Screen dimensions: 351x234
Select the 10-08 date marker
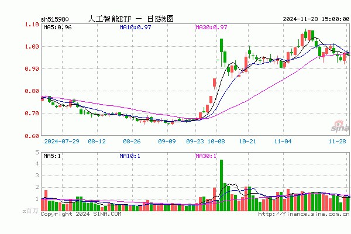[x=216, y=142]
